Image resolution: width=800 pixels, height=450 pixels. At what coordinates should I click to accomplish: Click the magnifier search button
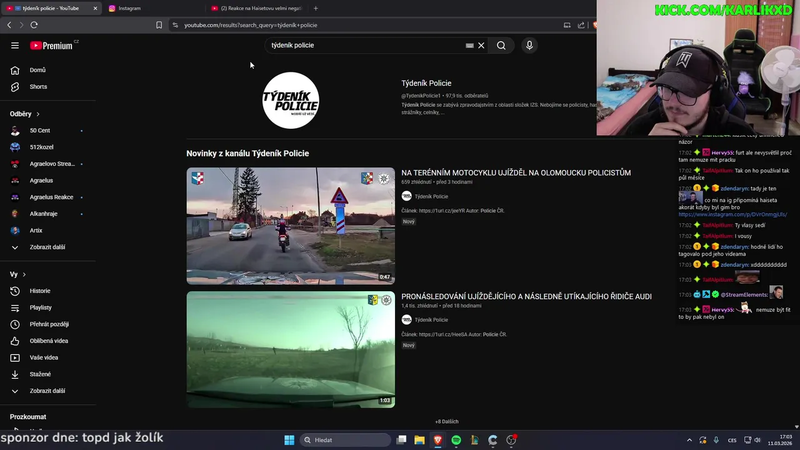click(501, 45)
